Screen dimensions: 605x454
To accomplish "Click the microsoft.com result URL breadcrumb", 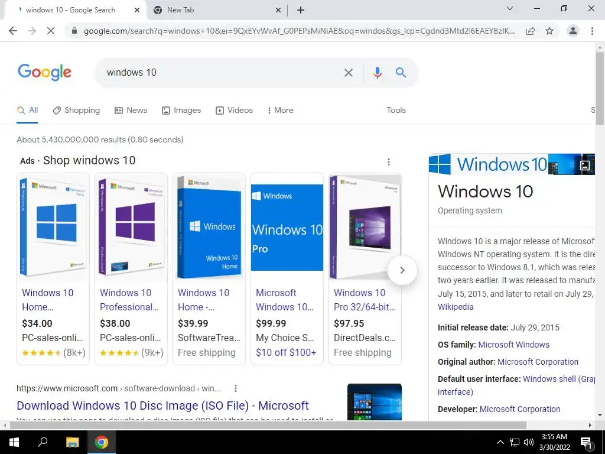I will [118, 388].
